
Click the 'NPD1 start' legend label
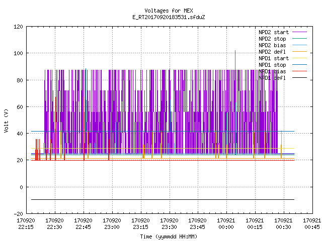pos(274,58)
